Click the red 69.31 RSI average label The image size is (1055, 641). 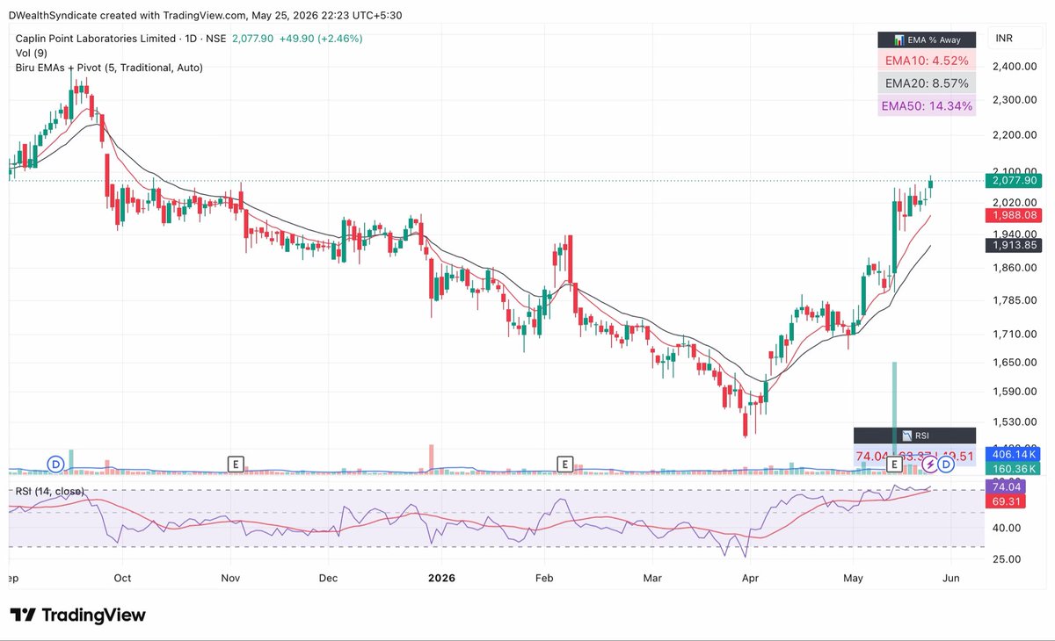[x=1005, y=501]
